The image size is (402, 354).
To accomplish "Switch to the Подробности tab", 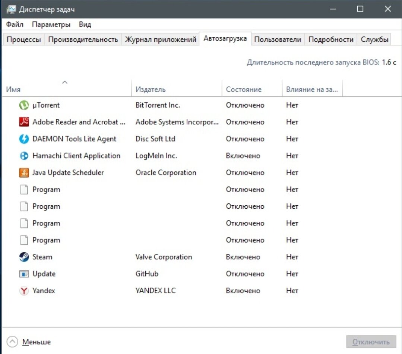I will click(331, 39).
